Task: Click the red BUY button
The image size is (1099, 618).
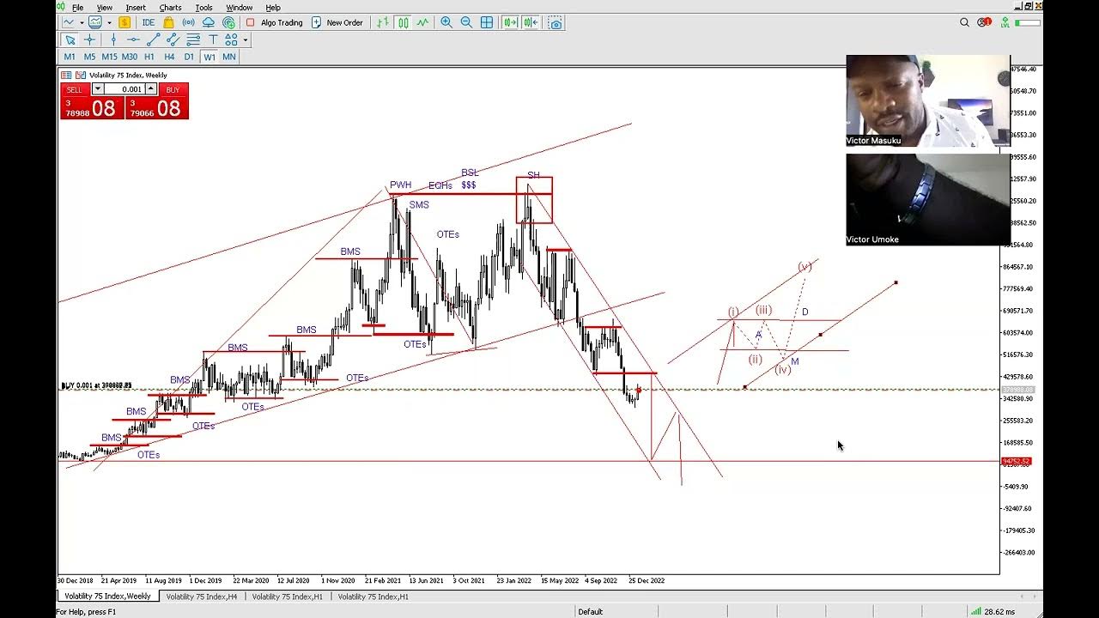Action: pos(173,89)
